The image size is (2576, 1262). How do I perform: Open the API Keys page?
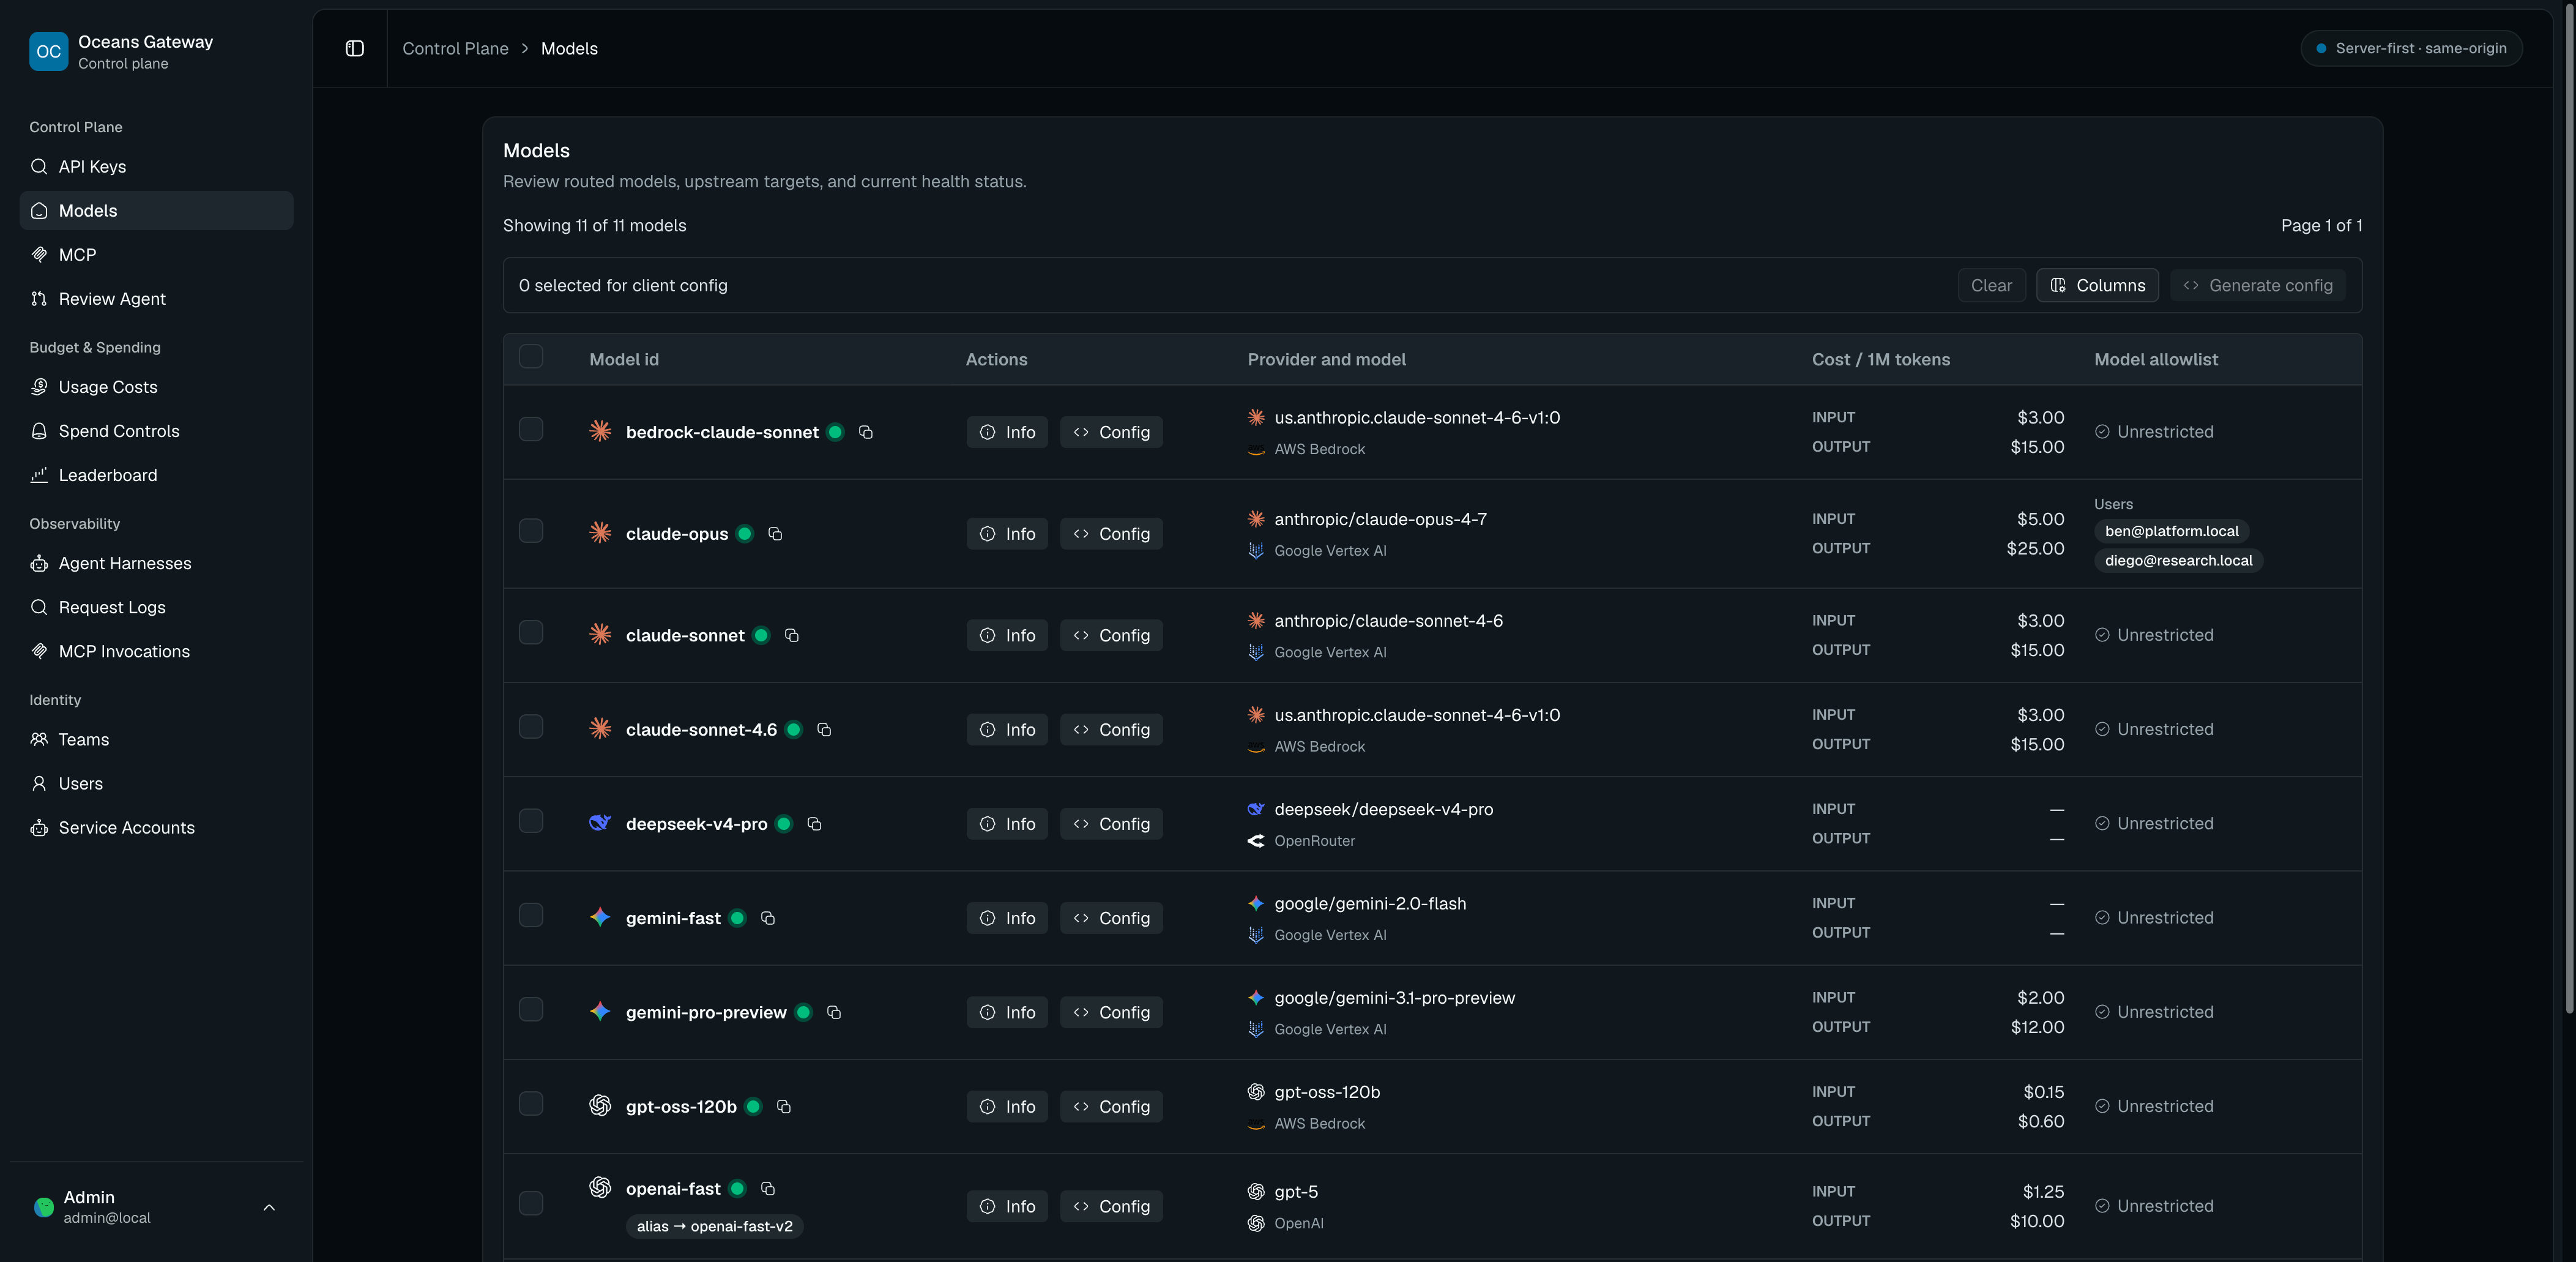[x=156, y=167]
